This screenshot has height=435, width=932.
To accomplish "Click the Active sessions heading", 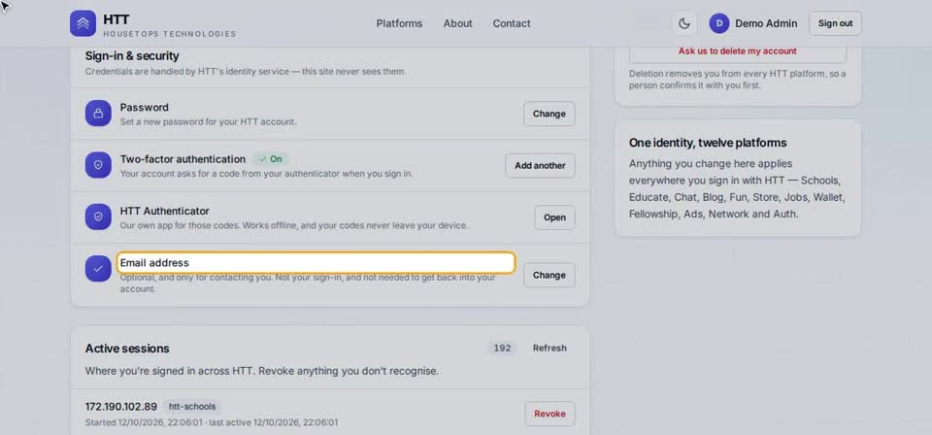I will pos(127,349).
